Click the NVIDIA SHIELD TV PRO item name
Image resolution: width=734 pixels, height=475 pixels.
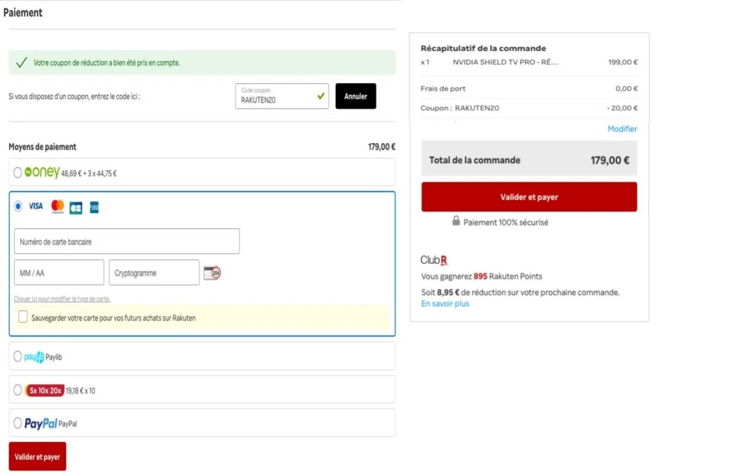(506, 62)
